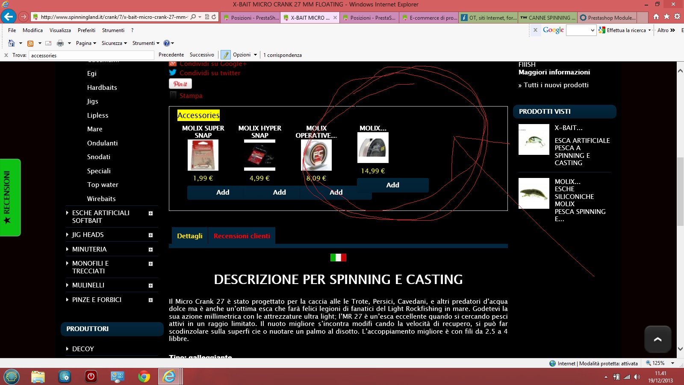Toggle the highlight matches pencil icon
The image size is (684, 385).
tap(226, 55)
